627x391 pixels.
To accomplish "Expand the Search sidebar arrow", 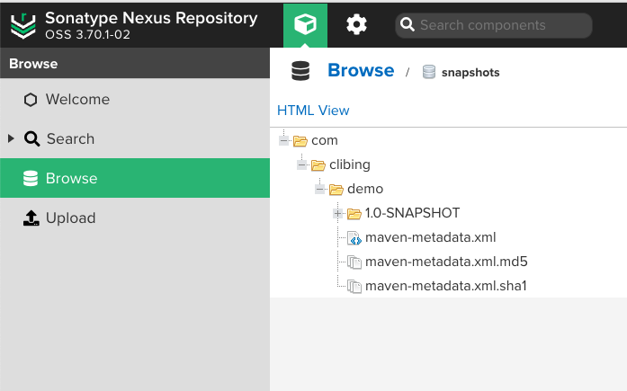I will coord(11,138).
